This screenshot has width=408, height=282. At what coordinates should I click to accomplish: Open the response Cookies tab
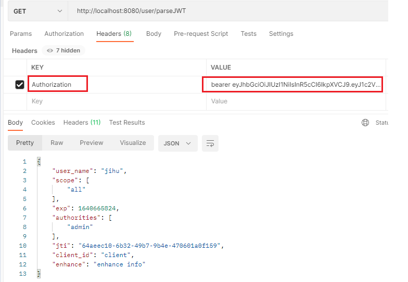pos(43,123)
